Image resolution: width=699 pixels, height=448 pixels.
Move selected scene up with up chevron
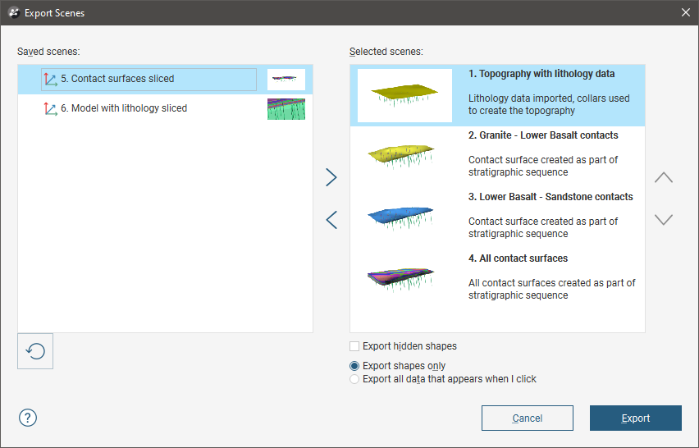pyautogui.click(x=663, y=177)
